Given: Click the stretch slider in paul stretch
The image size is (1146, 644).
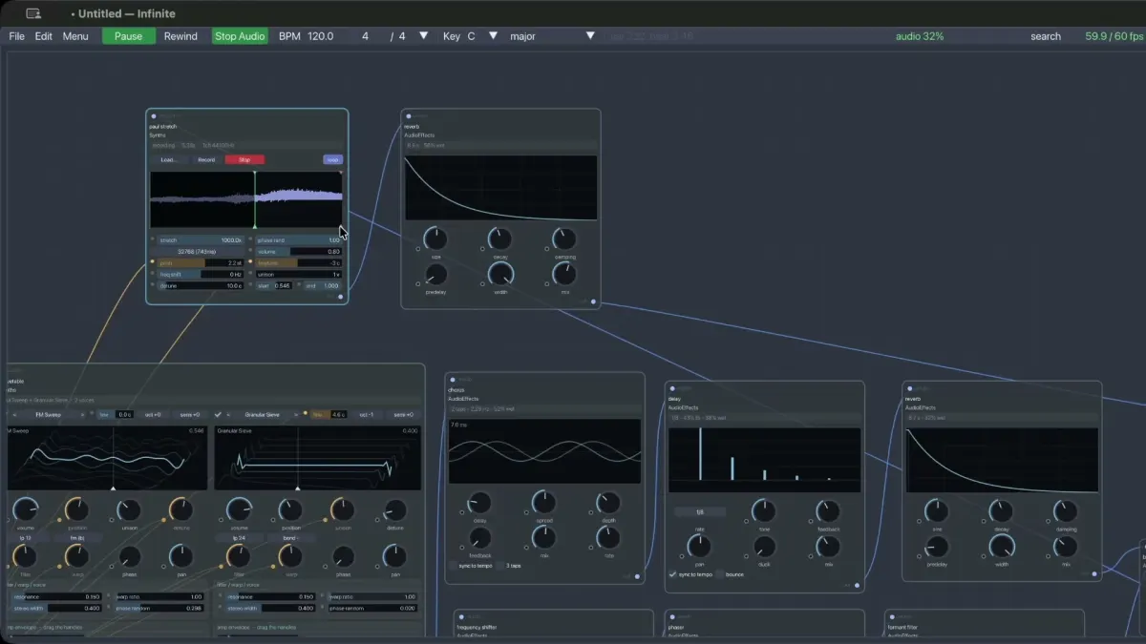Looking at the screenshot, I should tap(201, 240).
